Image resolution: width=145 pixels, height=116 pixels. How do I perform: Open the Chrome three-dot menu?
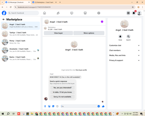pyautogui.click(x=142, y=7)
